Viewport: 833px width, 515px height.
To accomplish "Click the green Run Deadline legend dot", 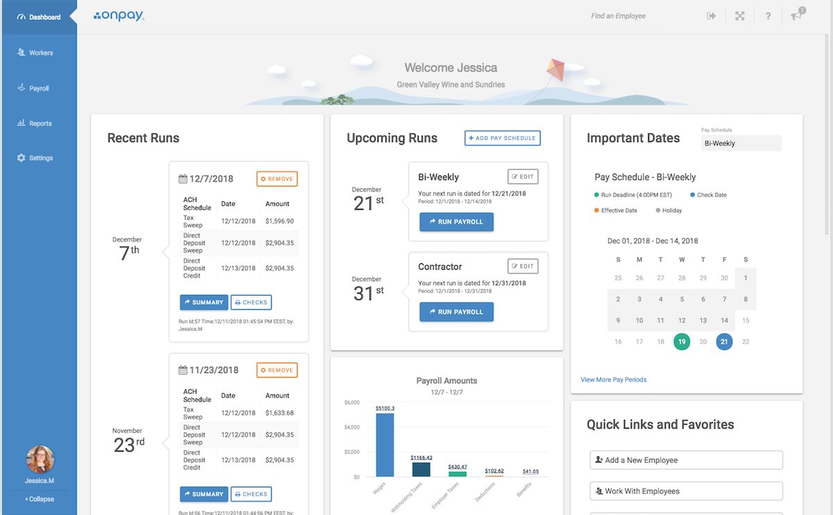I will pyautogui.click(x=596, y=195).
